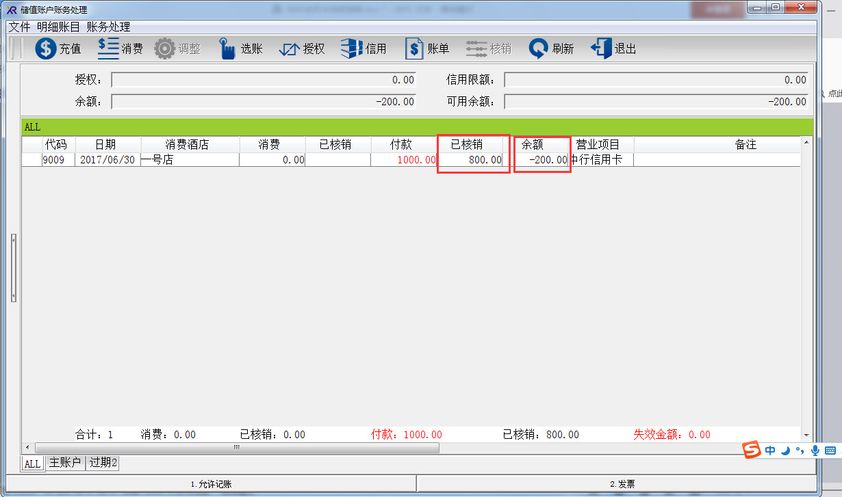The image size is (842, 497).
Task: Switch to the 主账户 tab
Action: [x=65, y=463]
